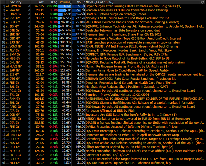Click the signal bars icon beside ALV GY
This screenshot has width=206, height=166.
tap(7, 50)
